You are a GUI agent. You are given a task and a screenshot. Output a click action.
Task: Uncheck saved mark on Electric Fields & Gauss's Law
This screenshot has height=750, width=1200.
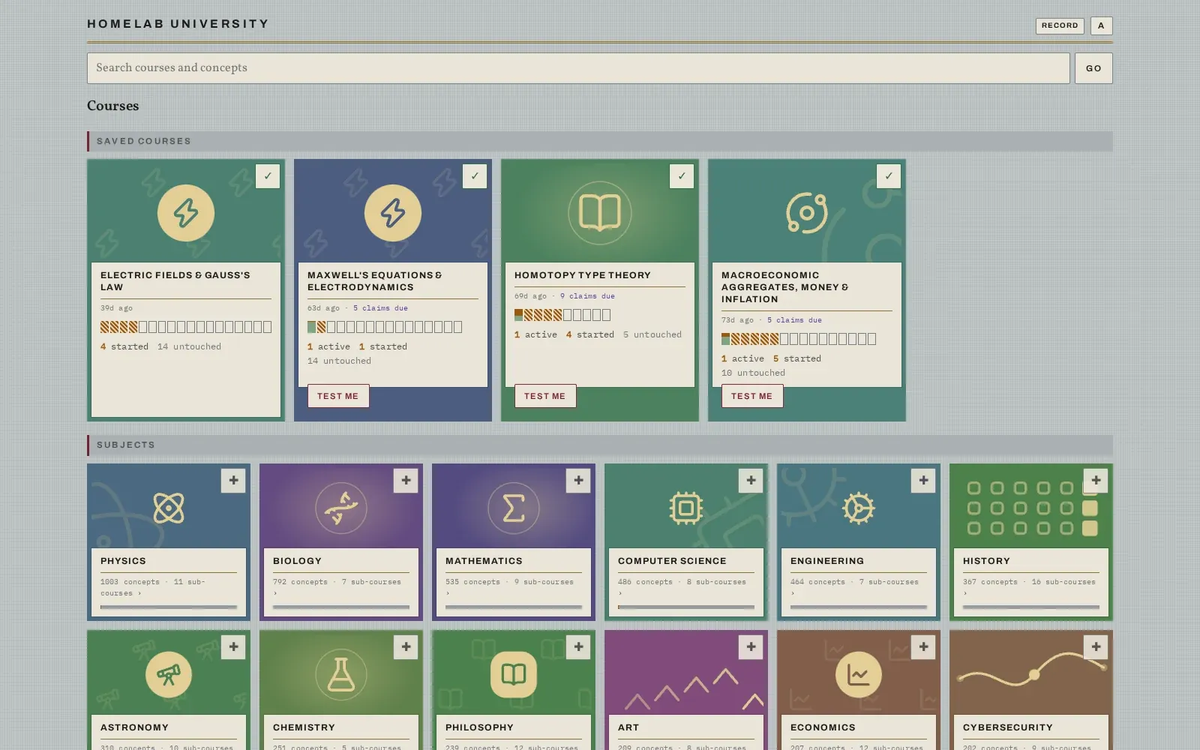point(268,176)
